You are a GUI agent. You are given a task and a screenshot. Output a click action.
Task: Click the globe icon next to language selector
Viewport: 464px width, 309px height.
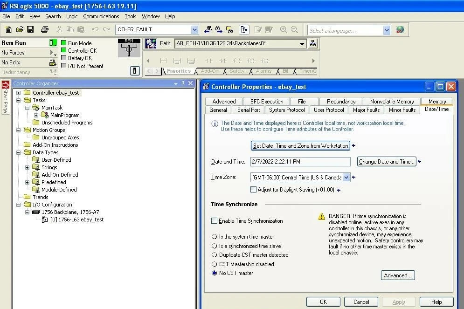pyautogui.click(x=400, y=30)
